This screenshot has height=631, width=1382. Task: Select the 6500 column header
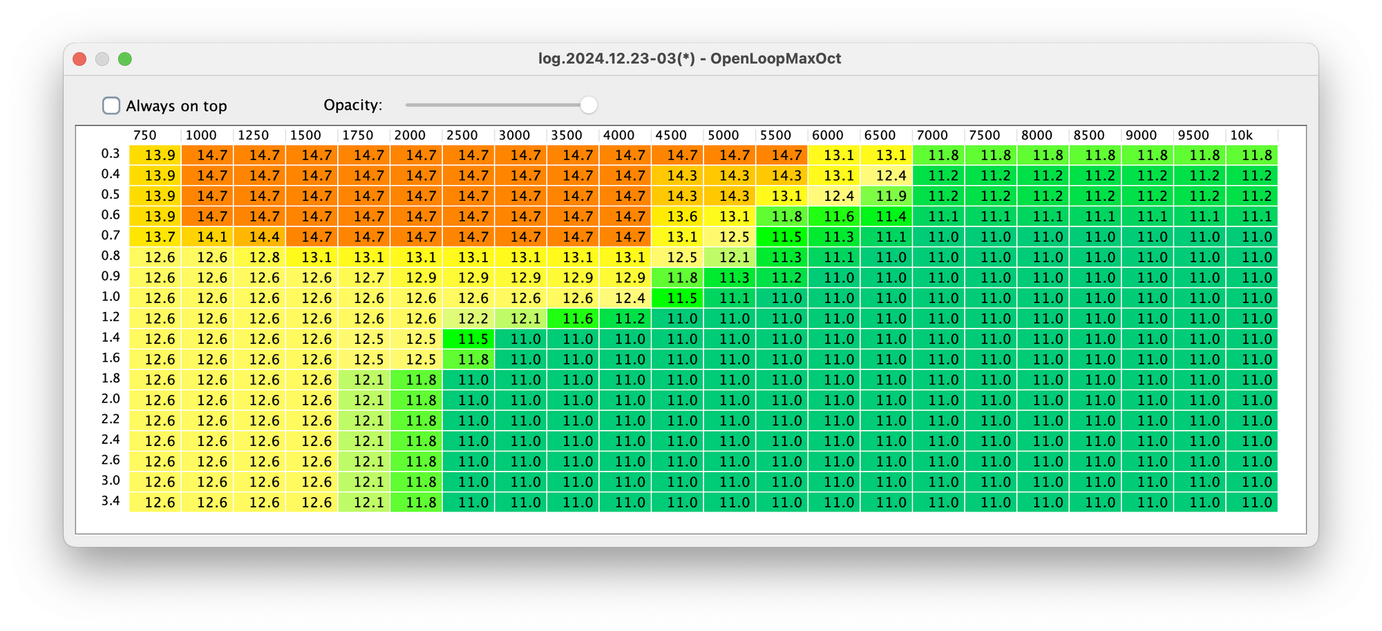click(886, 135)
